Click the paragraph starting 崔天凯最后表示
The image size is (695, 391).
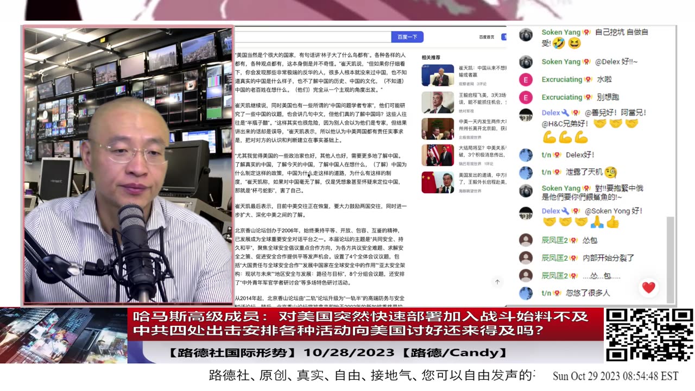[x=320, y=210]
